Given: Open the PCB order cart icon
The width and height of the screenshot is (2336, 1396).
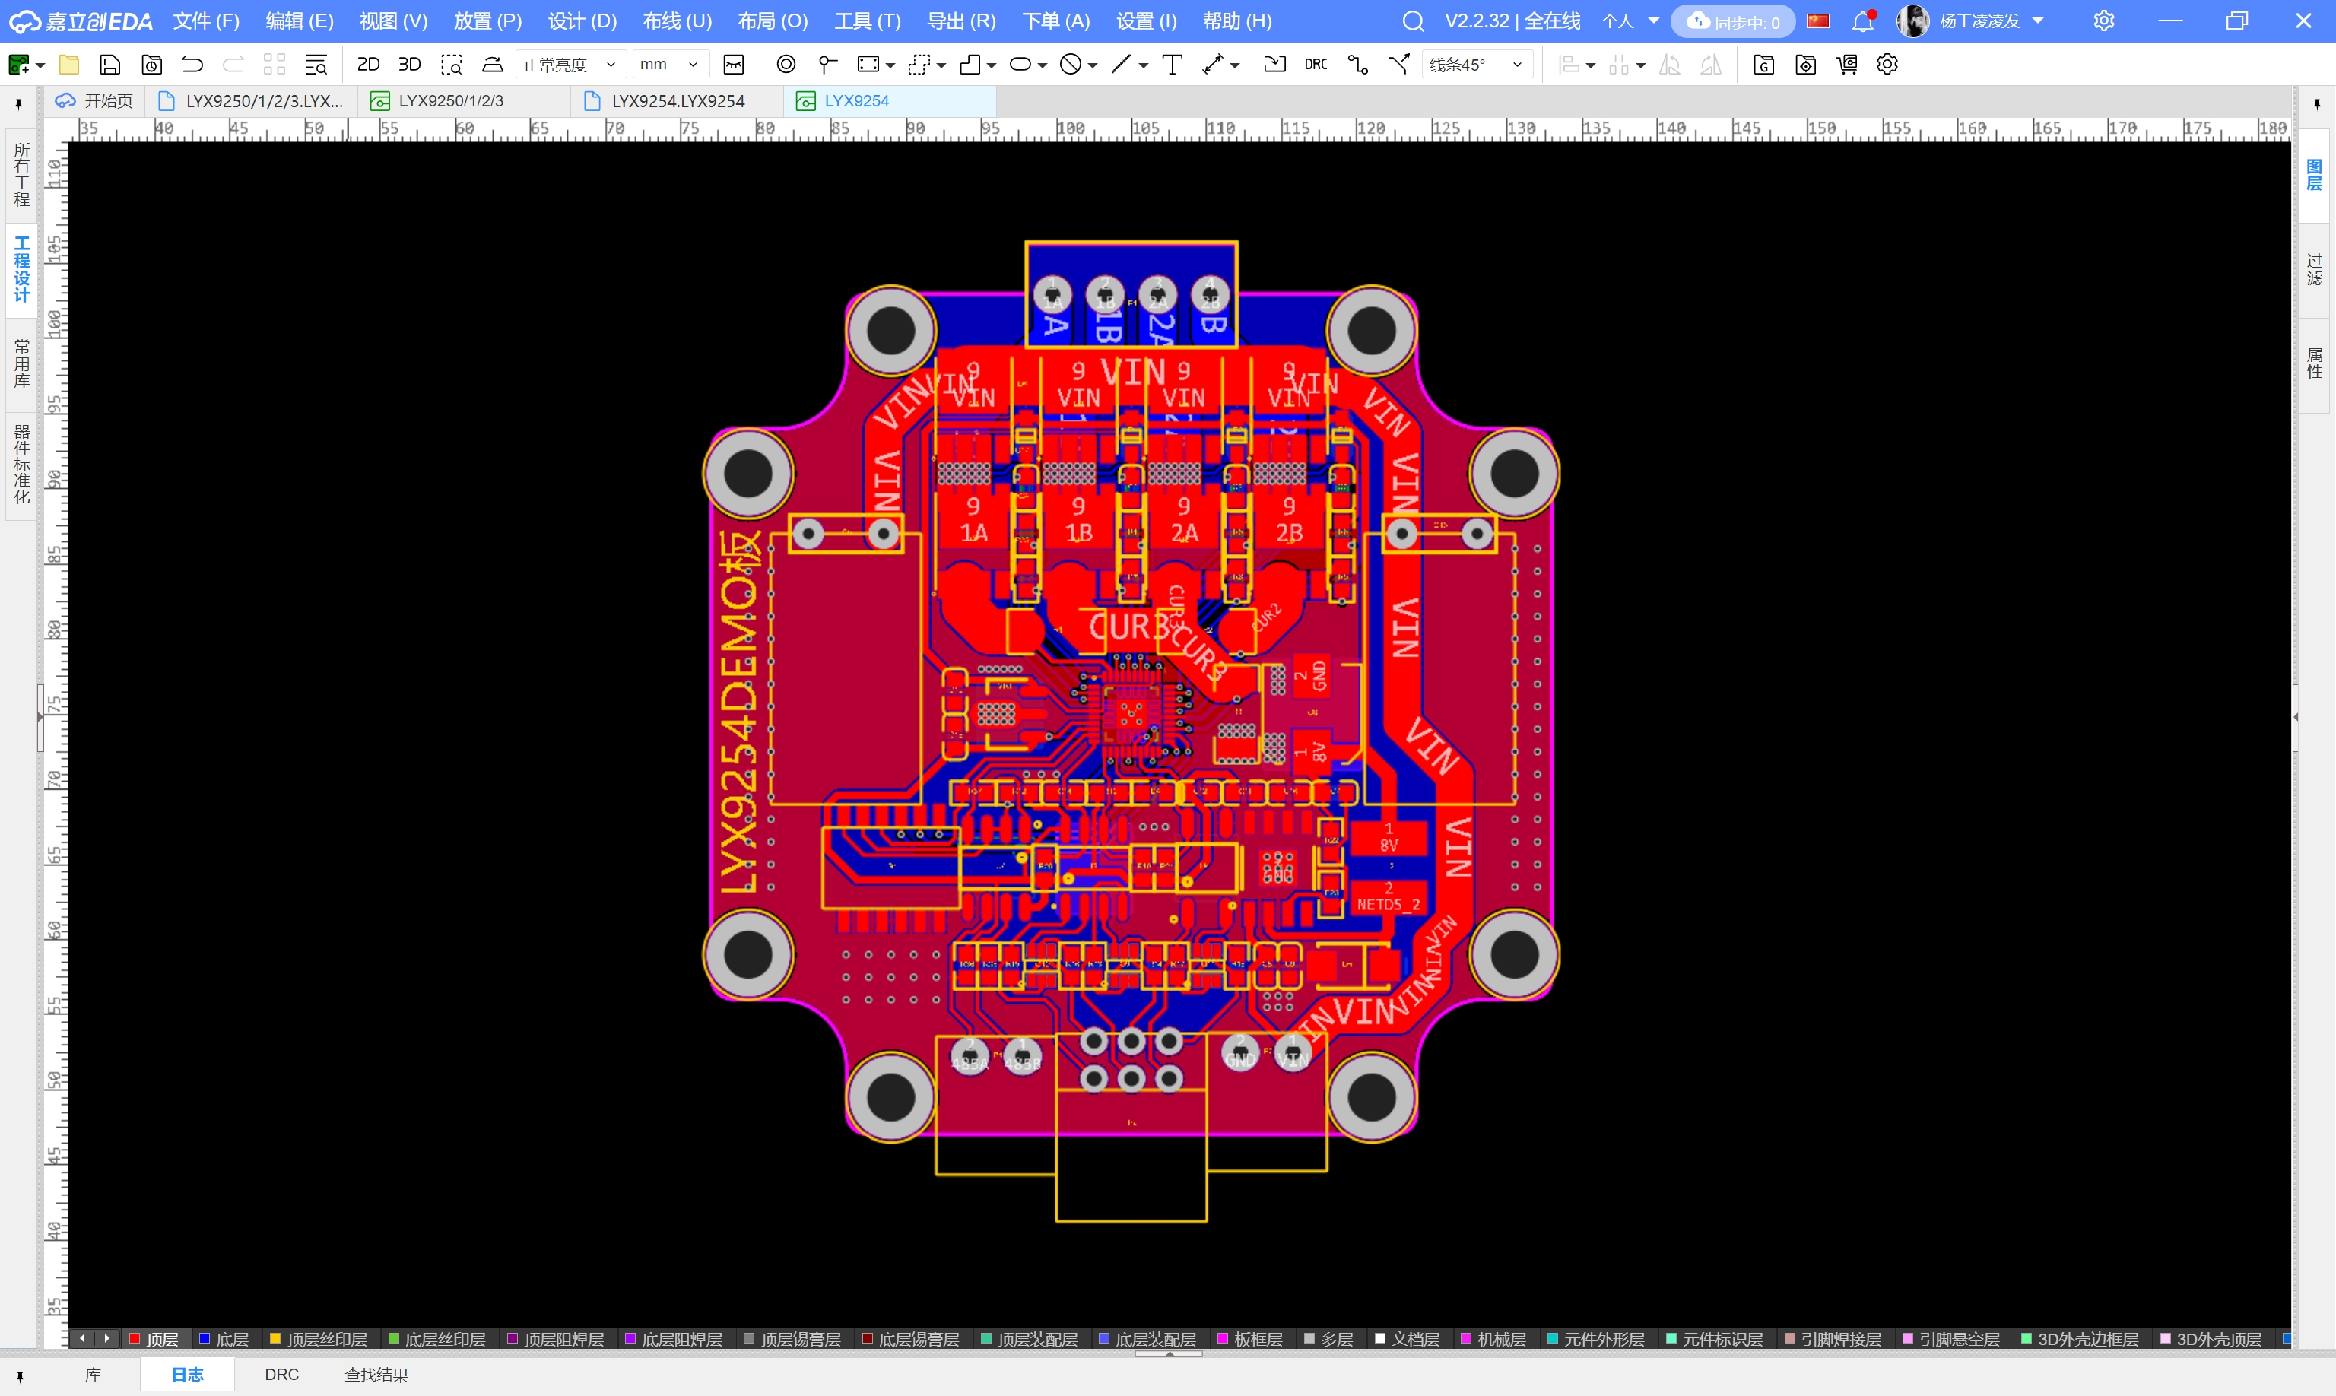Looking at the screenshot, I should 1847,64.
